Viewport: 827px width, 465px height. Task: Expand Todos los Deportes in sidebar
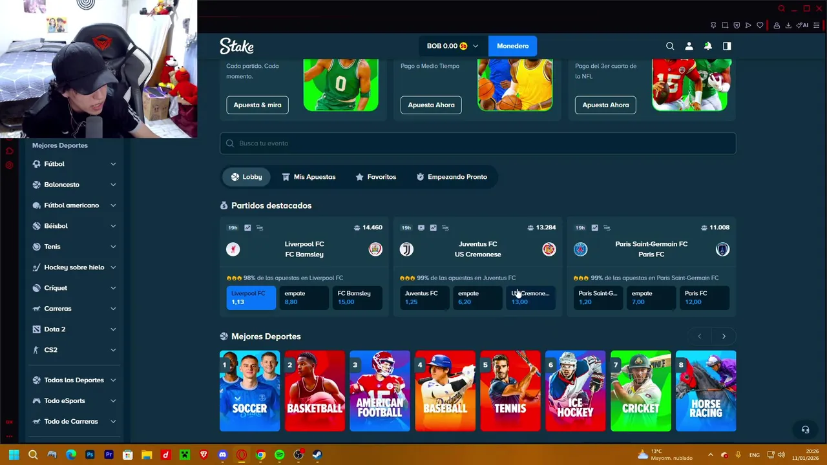74,380
